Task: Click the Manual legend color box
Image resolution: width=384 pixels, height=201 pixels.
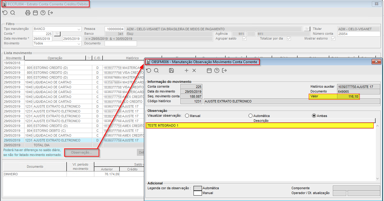Action: [197, 193]
